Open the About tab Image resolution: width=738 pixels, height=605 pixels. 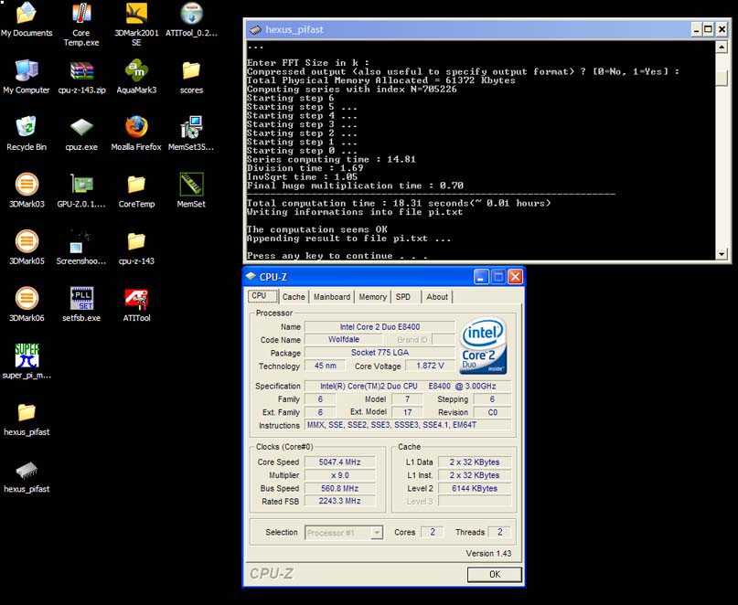[x=437, y=297]
